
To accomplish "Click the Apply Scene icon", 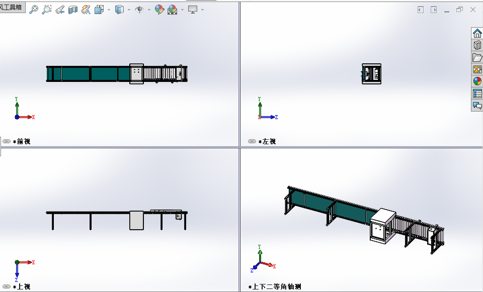I will click(x=172, y=10).
